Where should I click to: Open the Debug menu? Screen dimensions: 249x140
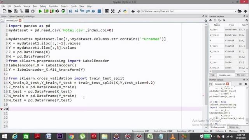tap(43, 6)
